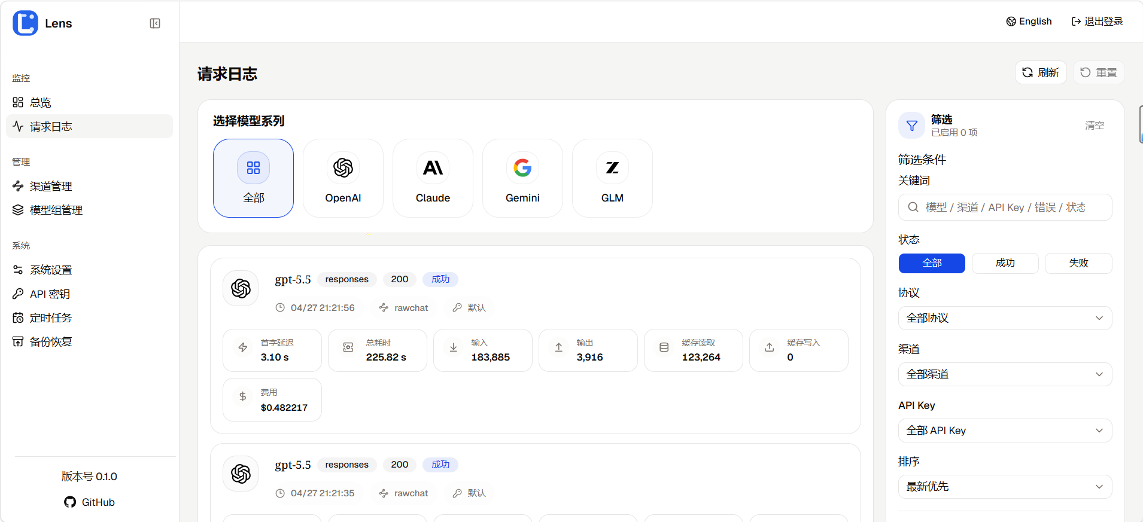Click the 刷新 refresh button
The image size is (1143, 522).
(x=1041, y=72)
